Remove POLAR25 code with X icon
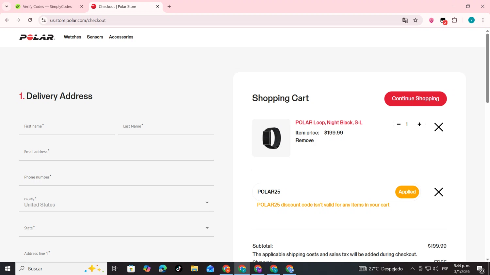The image size is (490, 275). 439,192
